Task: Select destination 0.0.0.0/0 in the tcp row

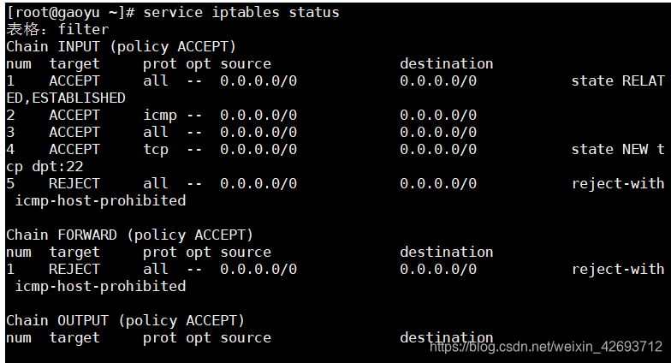Action: [438, 149]
